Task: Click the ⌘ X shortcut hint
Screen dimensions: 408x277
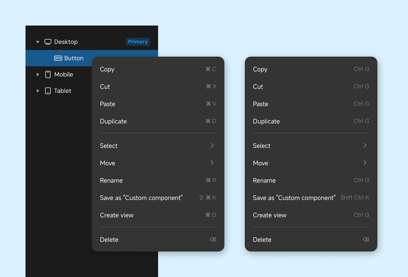Action: (211, 86)
